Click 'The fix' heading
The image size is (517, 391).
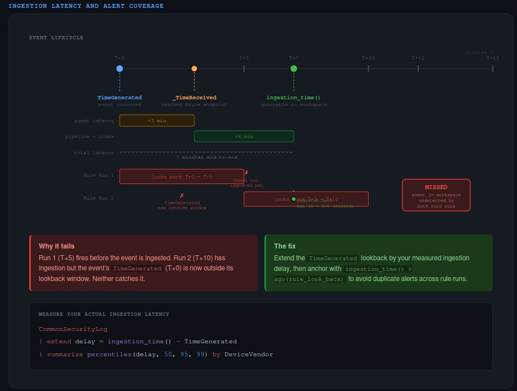coord(283,246)
